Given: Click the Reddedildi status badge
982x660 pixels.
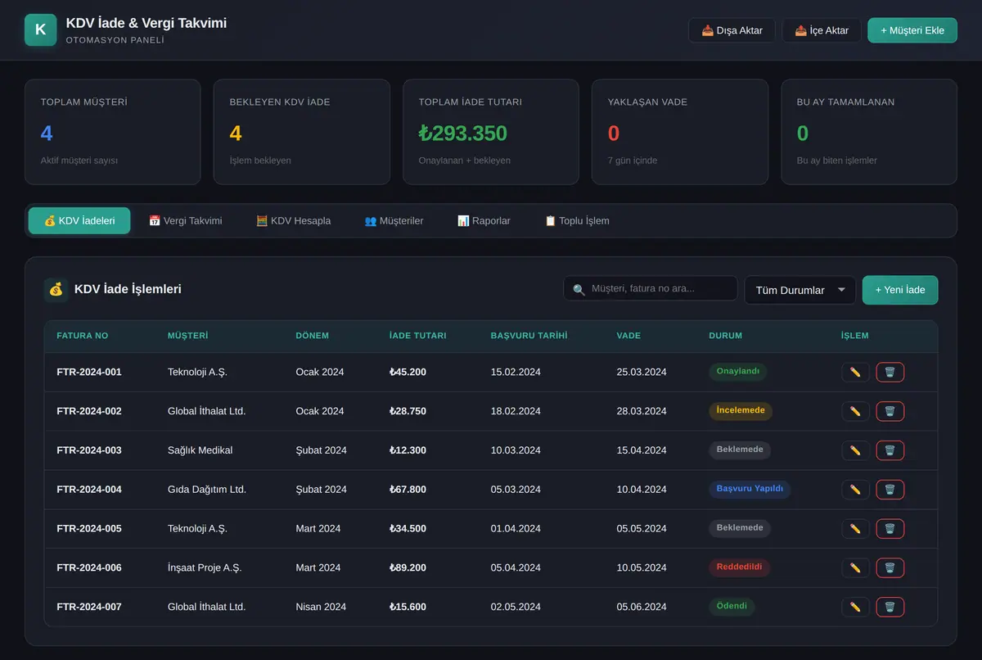Looking at the screenshot, I should click(x=740, y=567).
